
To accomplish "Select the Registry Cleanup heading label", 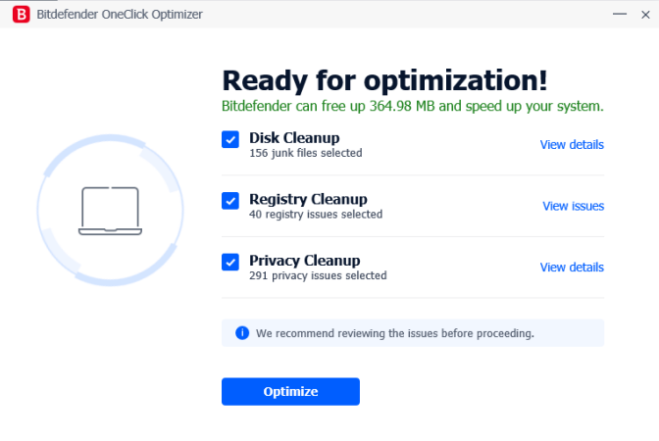I will click(x=308, y=199).
